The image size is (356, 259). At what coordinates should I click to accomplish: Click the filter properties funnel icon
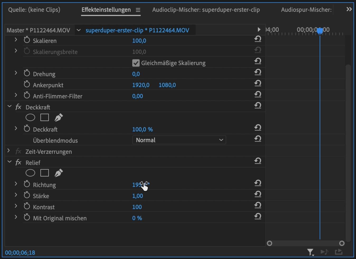[x=310, y=252]
